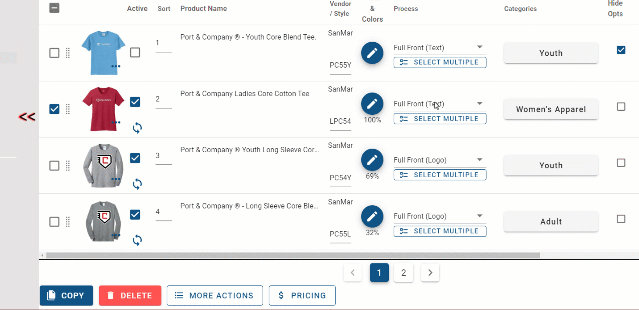Edit sizes and colors for PC55Y
Screen dimensions: 639x310
[372, 53]
